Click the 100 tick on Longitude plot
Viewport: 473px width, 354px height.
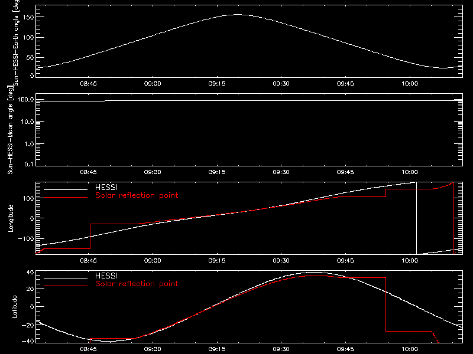pyautogui.click(x=29, y=198)
